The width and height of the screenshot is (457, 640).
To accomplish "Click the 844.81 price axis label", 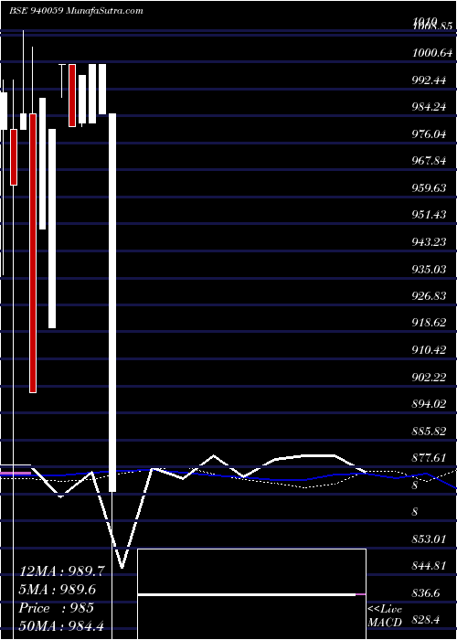I will click(x=430, y=566).
